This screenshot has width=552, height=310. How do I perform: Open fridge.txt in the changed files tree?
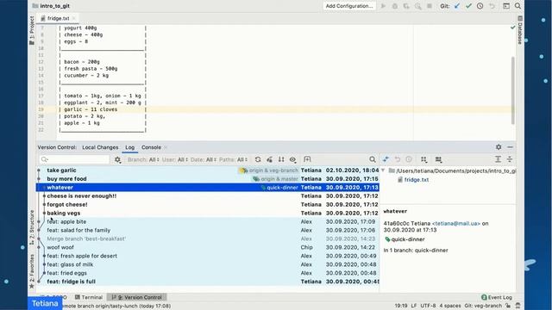tap(416, 180)
